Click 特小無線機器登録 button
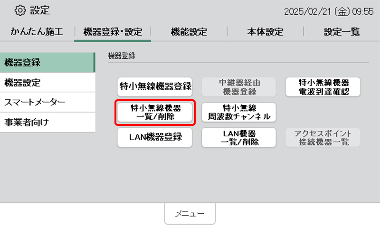Image resolution: width=380 pixels, height=228 pixels. tap(155, 87)
